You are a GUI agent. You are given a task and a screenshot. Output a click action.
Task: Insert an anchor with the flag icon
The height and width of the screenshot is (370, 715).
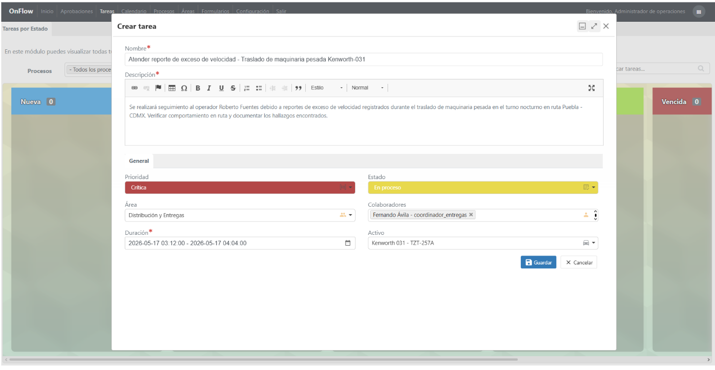point(158,88)
